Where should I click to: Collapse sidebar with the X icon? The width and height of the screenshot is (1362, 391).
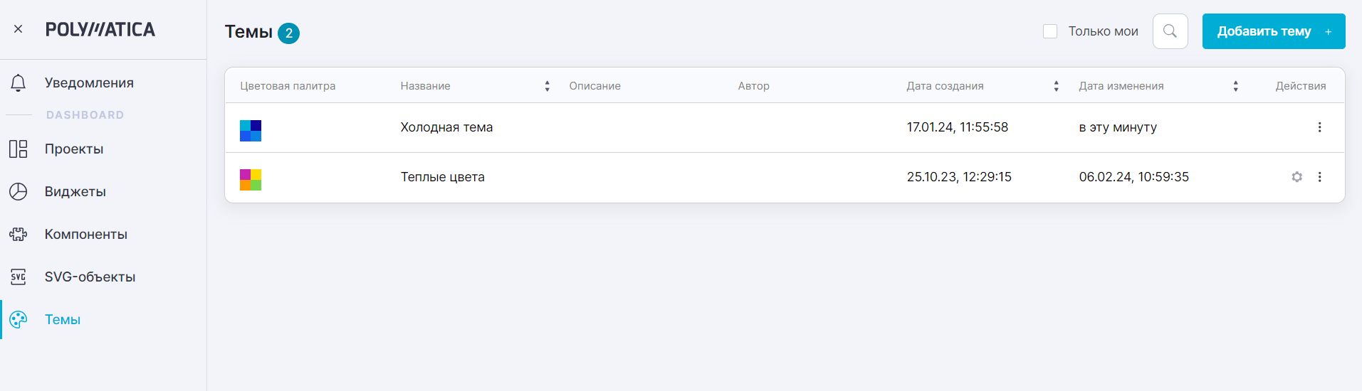click(x=19, y=29)
